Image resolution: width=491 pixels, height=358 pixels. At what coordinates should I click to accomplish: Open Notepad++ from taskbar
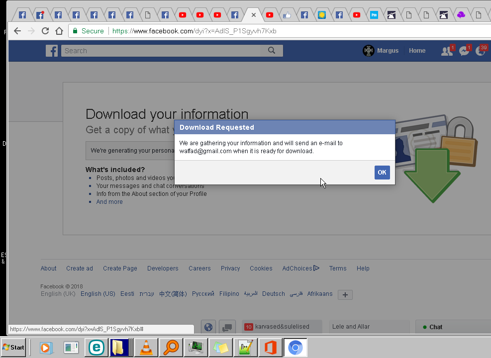click(x=246, y=348)
